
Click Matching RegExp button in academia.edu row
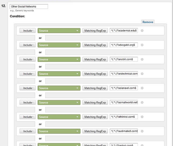pyautogui.click(x=95, y=31)
